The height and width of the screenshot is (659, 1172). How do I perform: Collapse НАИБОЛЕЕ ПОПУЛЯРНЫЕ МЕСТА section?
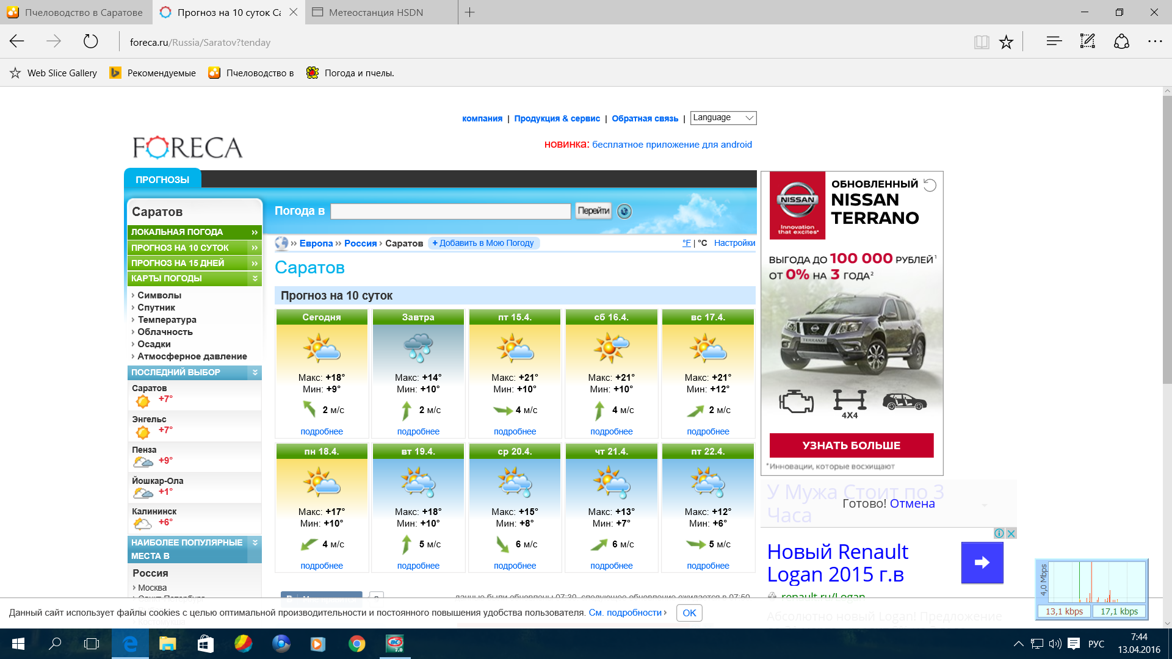pyautogui.click(x=255, y=542)
